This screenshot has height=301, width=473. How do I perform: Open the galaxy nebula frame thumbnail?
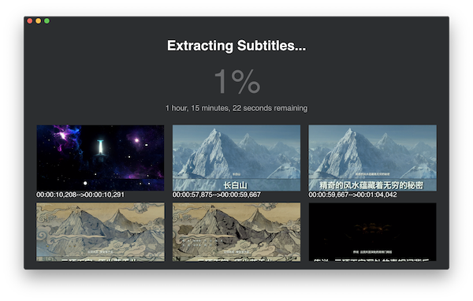click(x=100, y=158)
